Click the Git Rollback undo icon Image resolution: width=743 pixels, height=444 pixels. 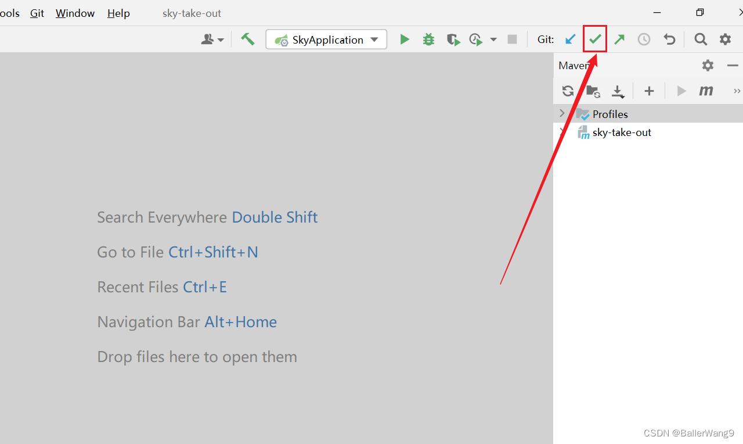pyautogui.click(x=669, y=40)
